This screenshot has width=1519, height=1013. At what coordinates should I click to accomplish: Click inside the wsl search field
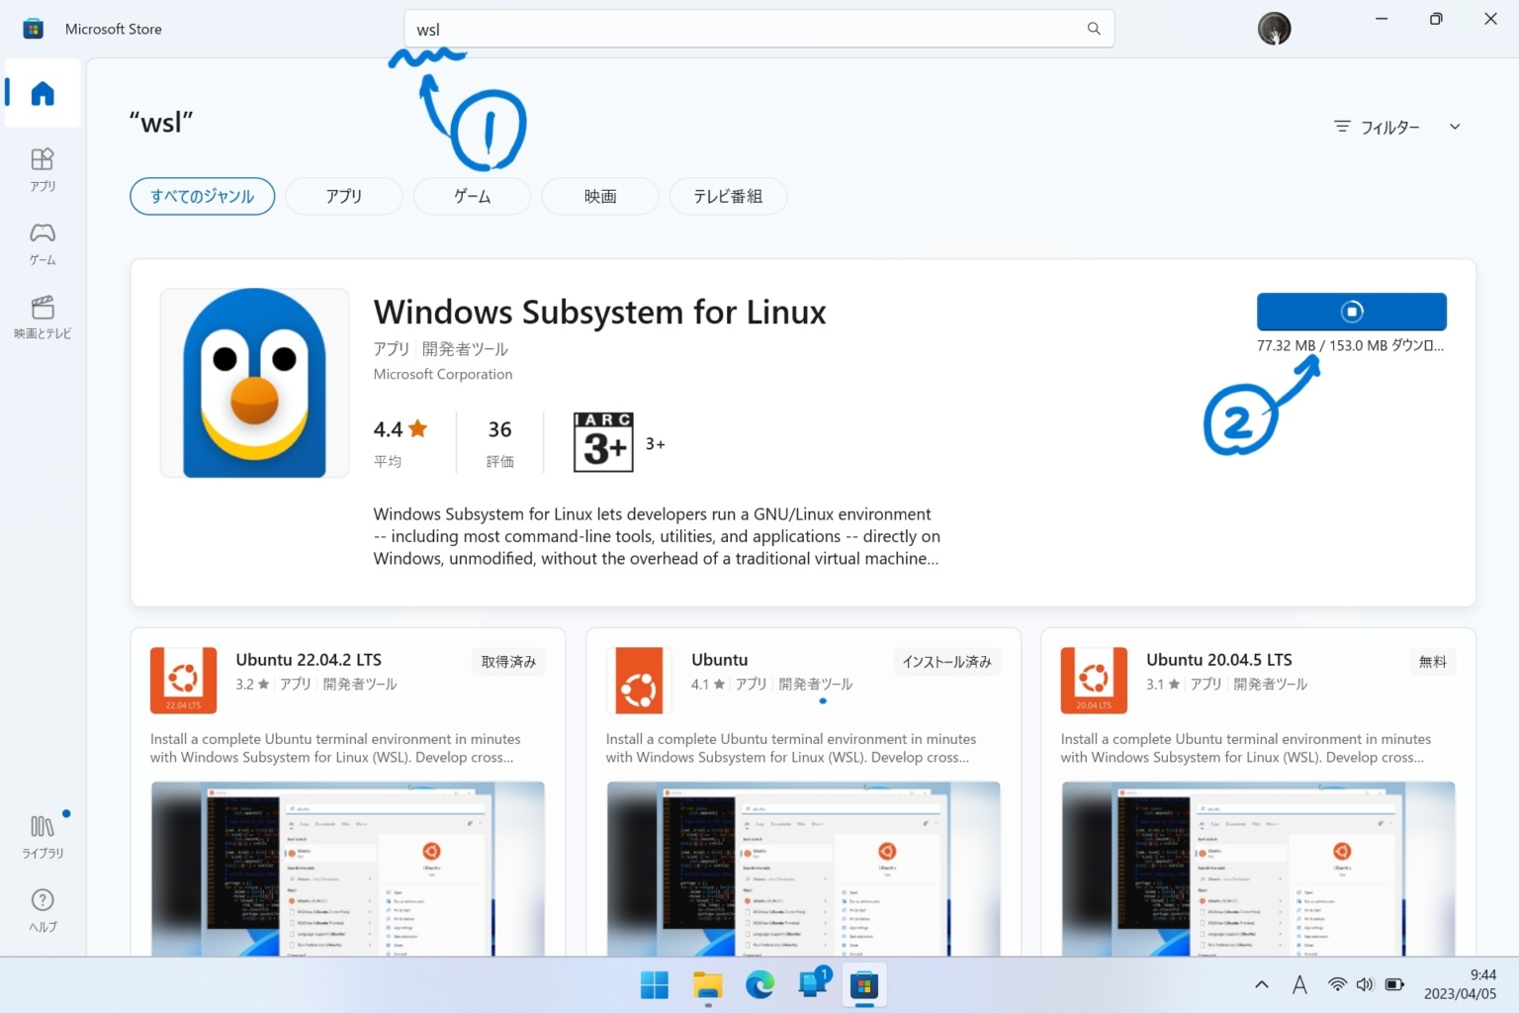coord(692,29)
